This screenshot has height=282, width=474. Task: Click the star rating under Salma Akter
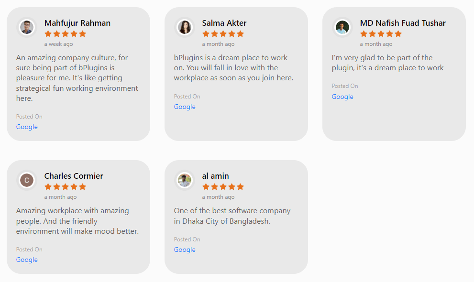point(223,34)
